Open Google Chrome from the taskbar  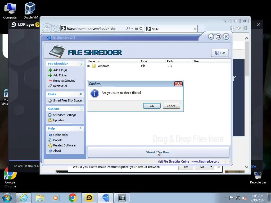click(x=73, y=198)
